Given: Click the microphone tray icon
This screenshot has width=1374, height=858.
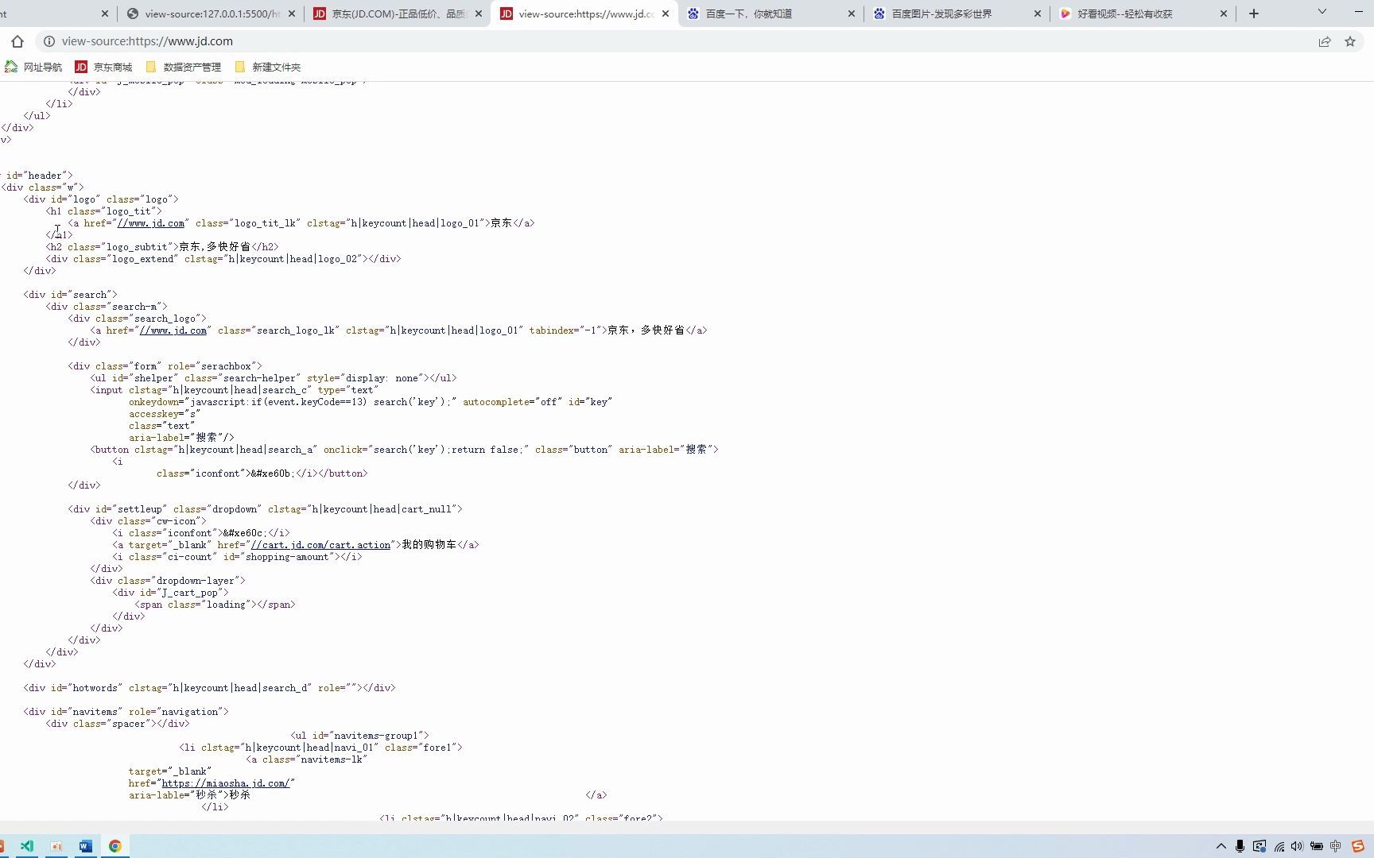Looking at the screenshot, I should (x=1240, y=846).
